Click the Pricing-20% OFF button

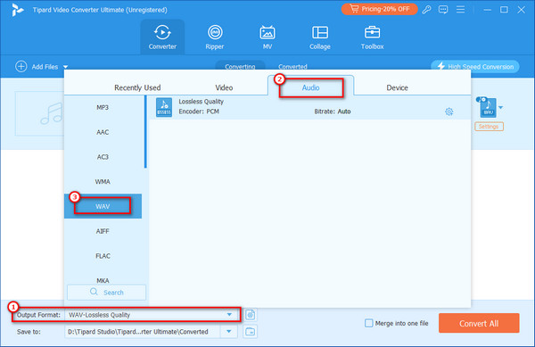(380, 9)
